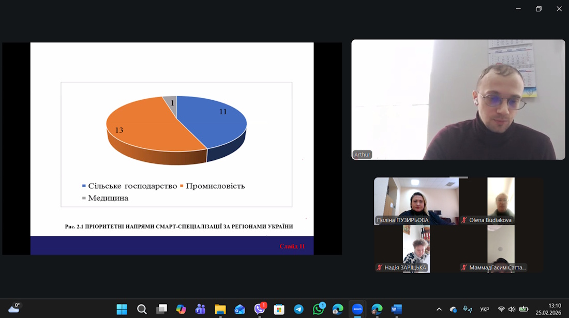Open Task View on the taskbar
The height and width of the screenshot is (318, 569).
tap(161, 309)
